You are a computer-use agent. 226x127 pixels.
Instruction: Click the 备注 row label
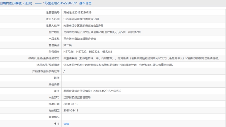pos(57,91)
